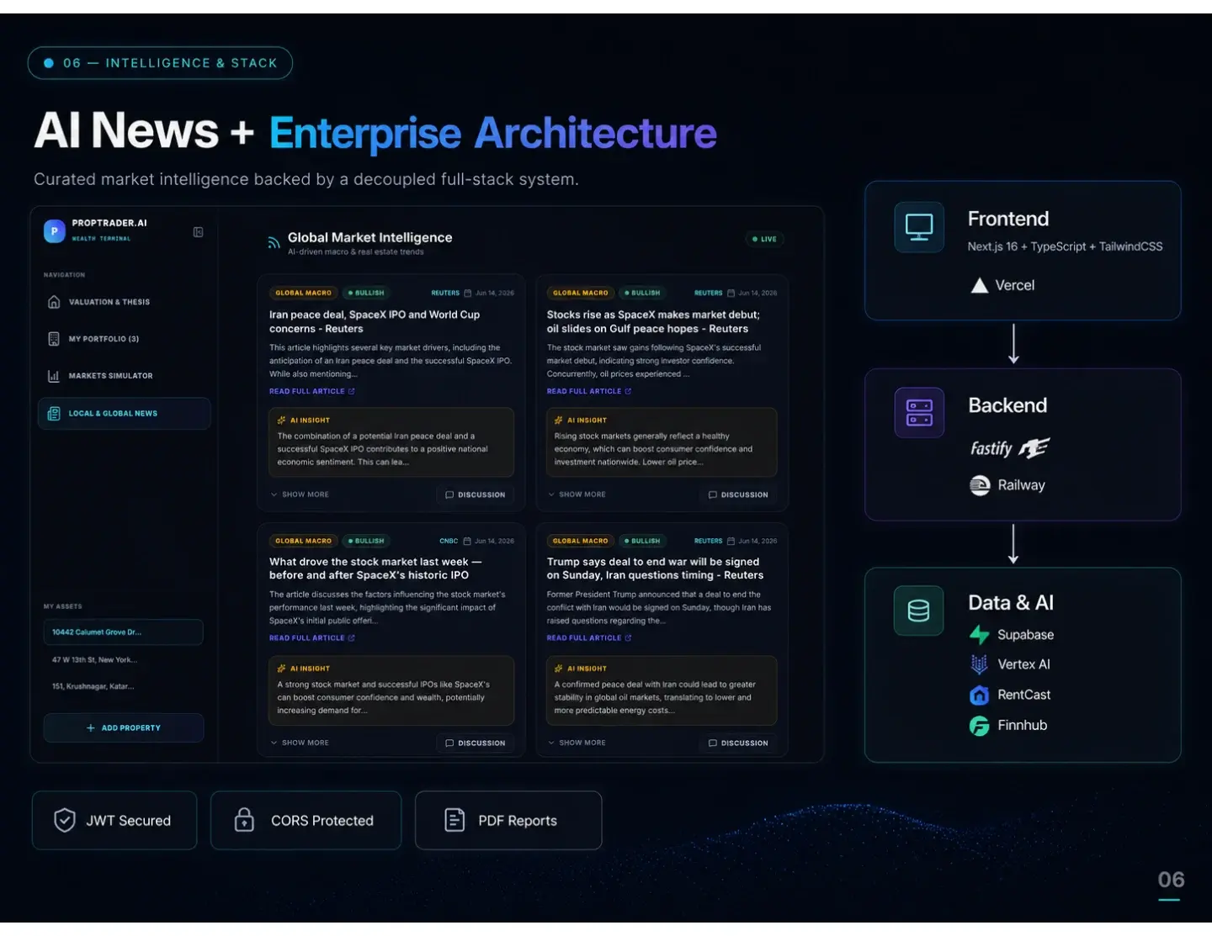Click the Fastify logo
This screenshot has height=936, width=1212.
click(x=1010, y=448)
